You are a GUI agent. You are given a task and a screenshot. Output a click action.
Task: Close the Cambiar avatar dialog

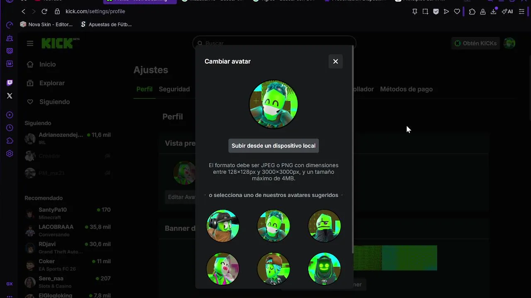[x=336, y=61]
